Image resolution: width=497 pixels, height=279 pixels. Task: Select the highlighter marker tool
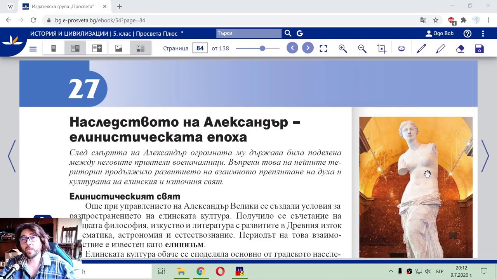click(x=441, y=48)
